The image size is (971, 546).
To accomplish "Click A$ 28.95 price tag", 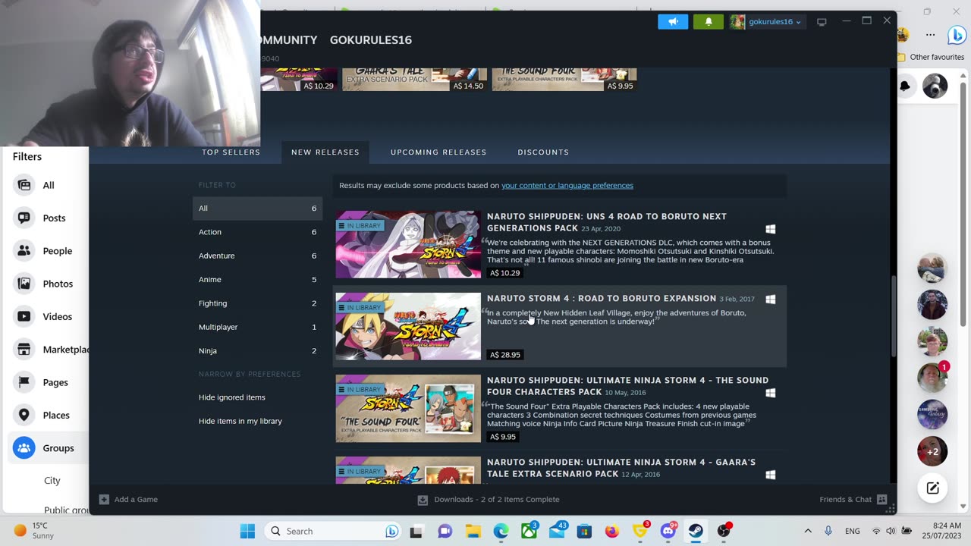I will click(505, 355).
